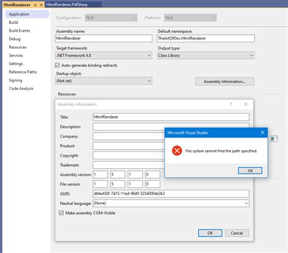Click the Assembly name field
This screenshot has height=253, width=288.
pyautogui.click(x=104, y=38)
